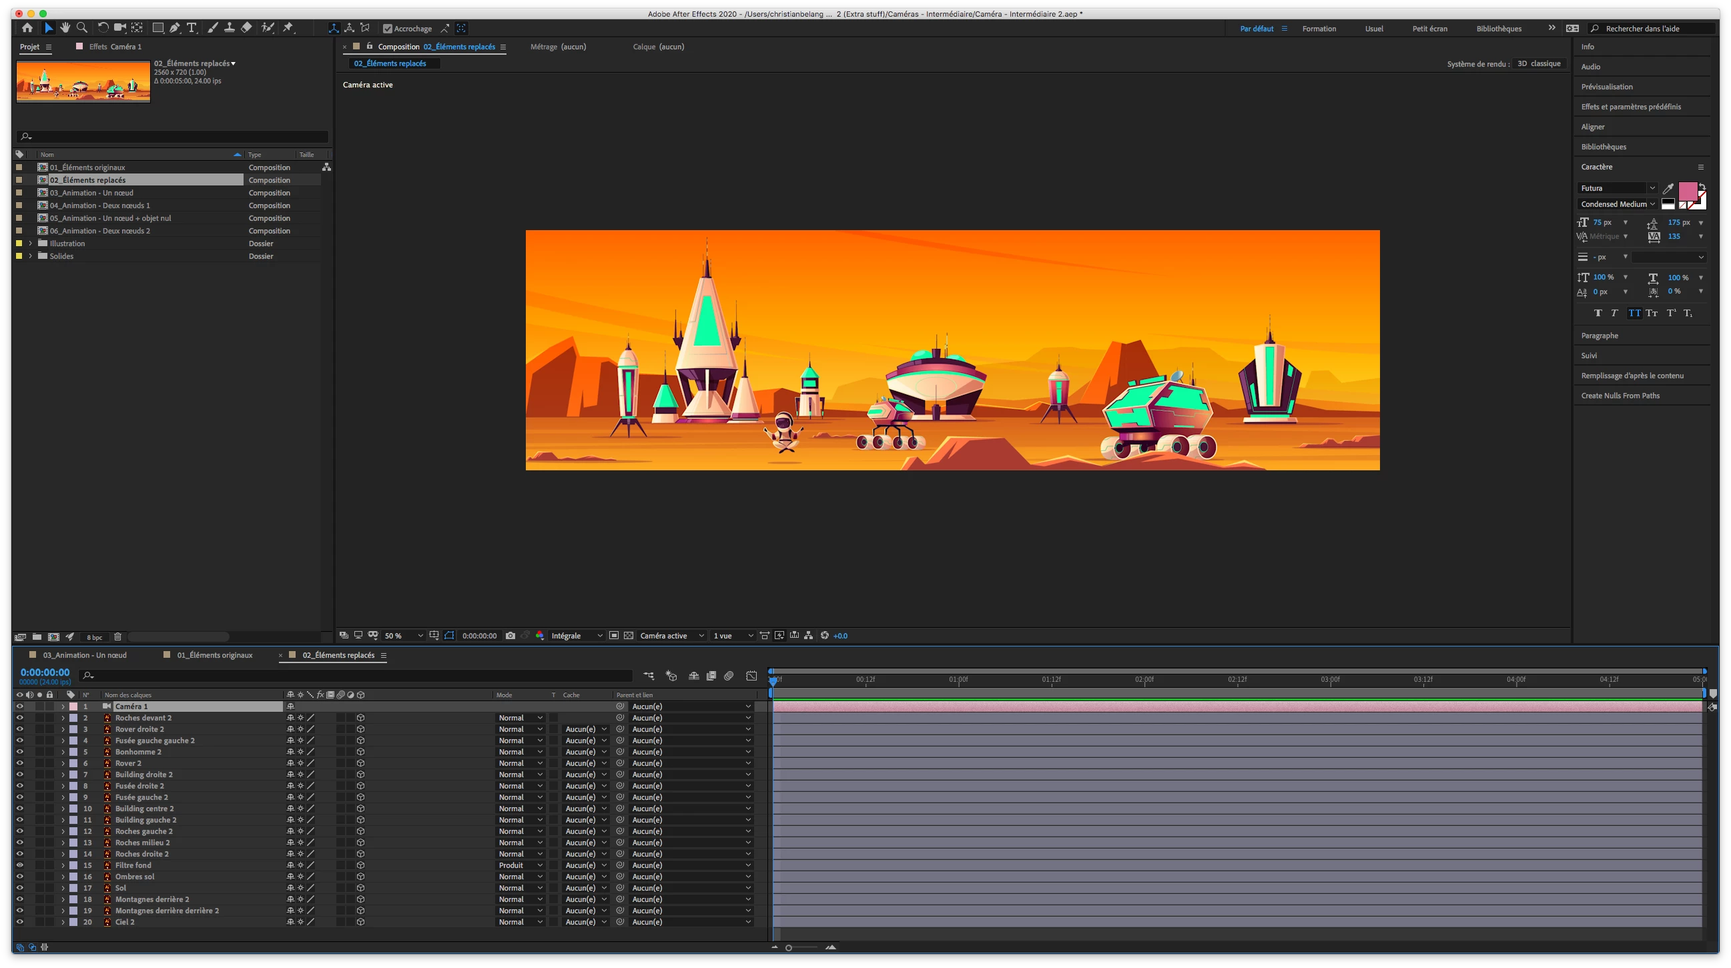Select the Horizontal Type tool

pyautogui.click(x=192, y=27)
